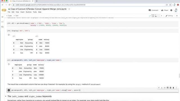Click the notebook title to rename

[39, 9]
